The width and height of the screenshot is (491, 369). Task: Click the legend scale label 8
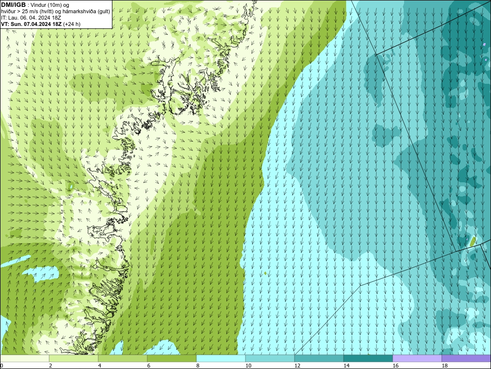[x=197, y=366]
